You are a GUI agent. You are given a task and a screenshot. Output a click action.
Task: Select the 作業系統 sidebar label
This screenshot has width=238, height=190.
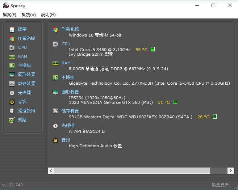pos(26,38)
